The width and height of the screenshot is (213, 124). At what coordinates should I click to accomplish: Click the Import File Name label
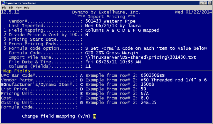[30, 57]
